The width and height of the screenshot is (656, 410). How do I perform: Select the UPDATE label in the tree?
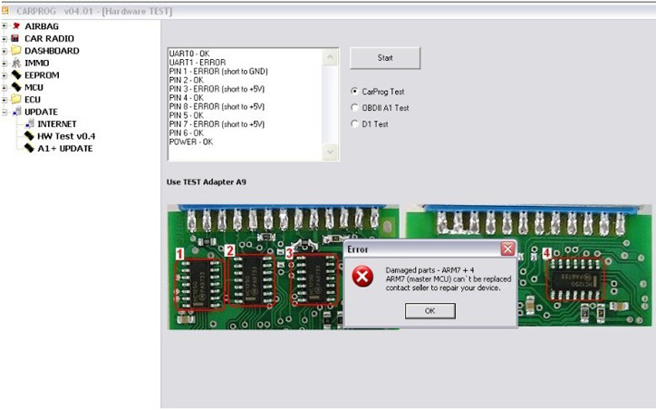pos(41,112)
